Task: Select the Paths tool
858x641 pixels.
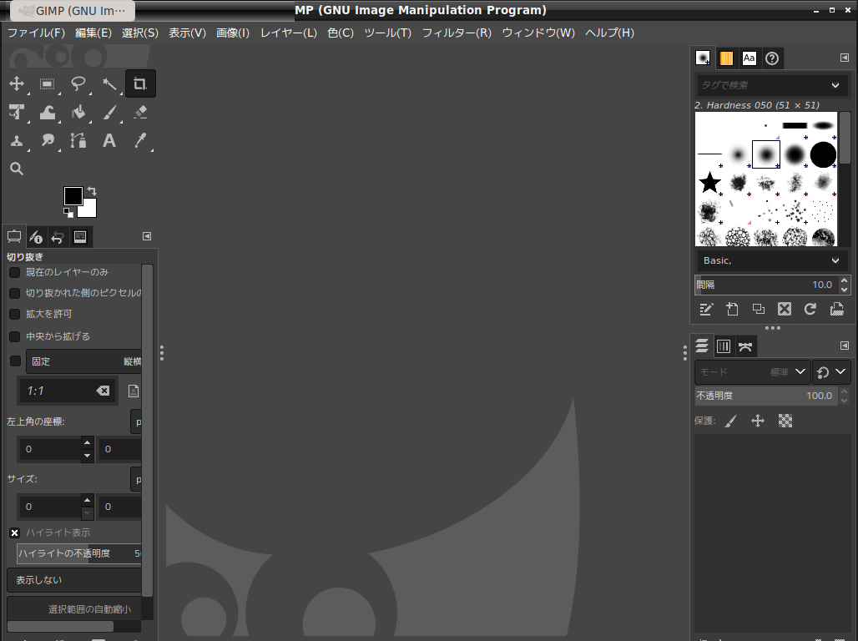Action: (78, 141)
